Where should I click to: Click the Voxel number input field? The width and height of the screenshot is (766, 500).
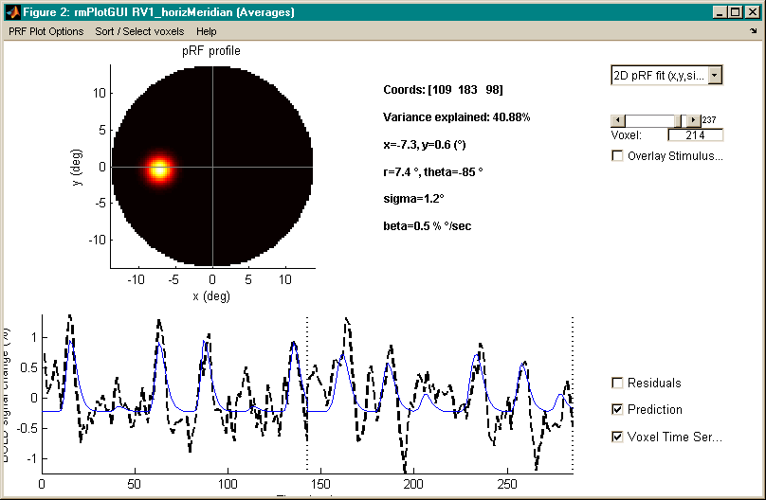(x=696, y=135)
